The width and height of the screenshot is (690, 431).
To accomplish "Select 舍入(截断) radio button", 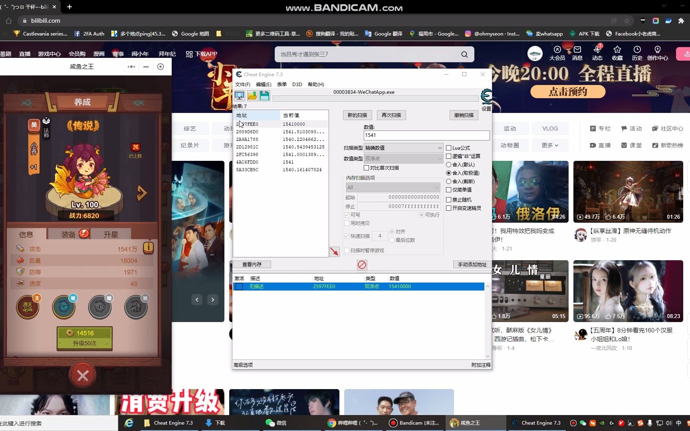I will coord(448,181).
